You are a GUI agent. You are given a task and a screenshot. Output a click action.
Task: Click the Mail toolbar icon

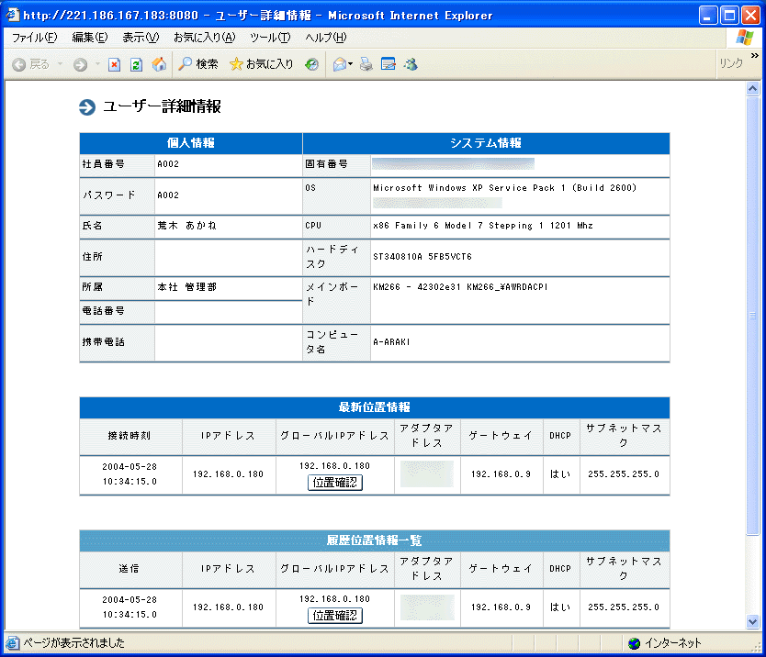[x=340, y=64]
